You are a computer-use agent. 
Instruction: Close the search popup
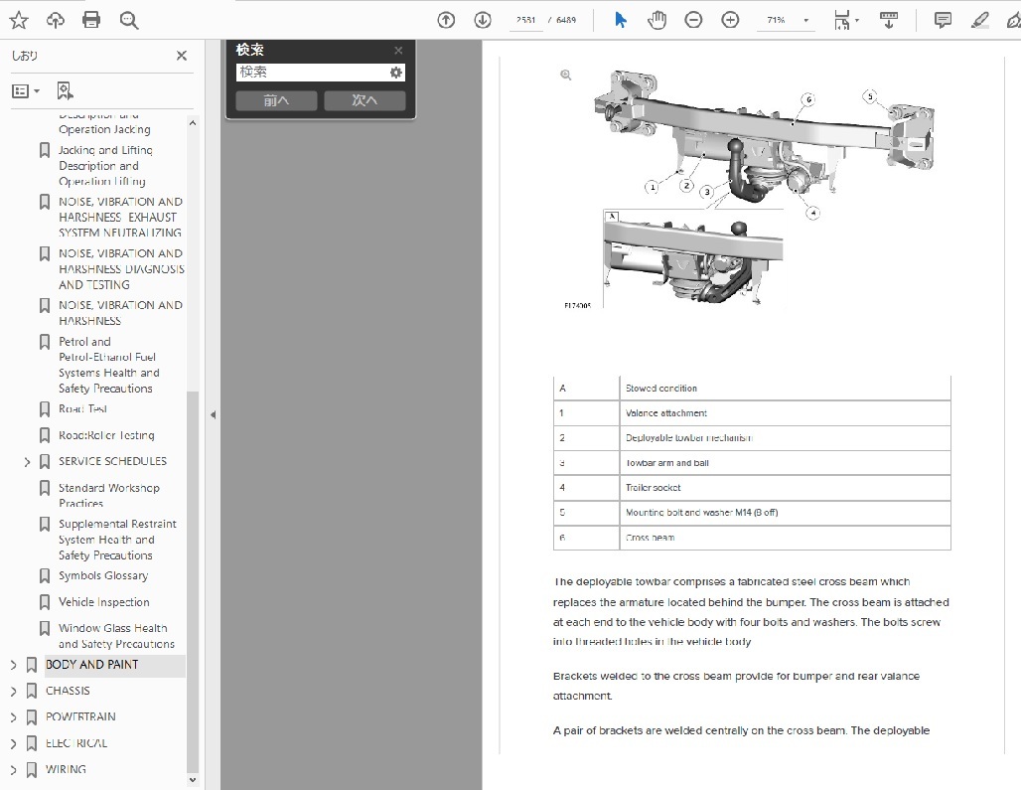click(x=398, y=50)
